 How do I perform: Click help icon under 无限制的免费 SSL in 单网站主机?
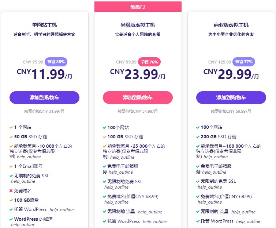(x=23, y=181)
